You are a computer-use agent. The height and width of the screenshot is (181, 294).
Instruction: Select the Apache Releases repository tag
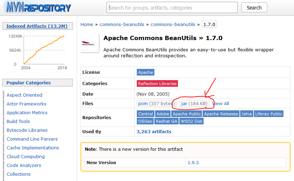click(x=221, y=114)
